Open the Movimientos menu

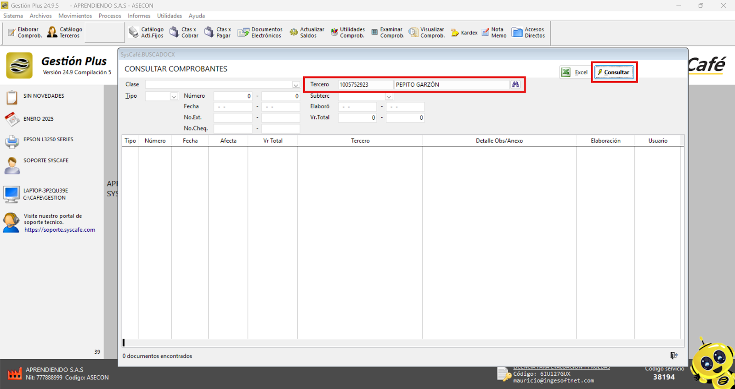75,16
